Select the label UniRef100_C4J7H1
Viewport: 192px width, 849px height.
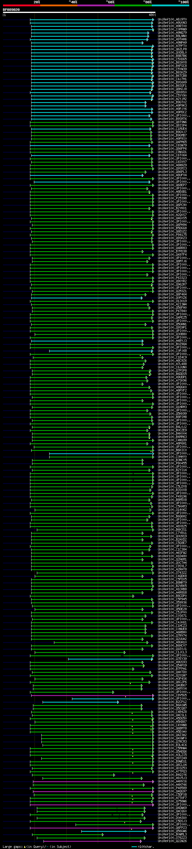pyautogui.click(x=172, y=79)
